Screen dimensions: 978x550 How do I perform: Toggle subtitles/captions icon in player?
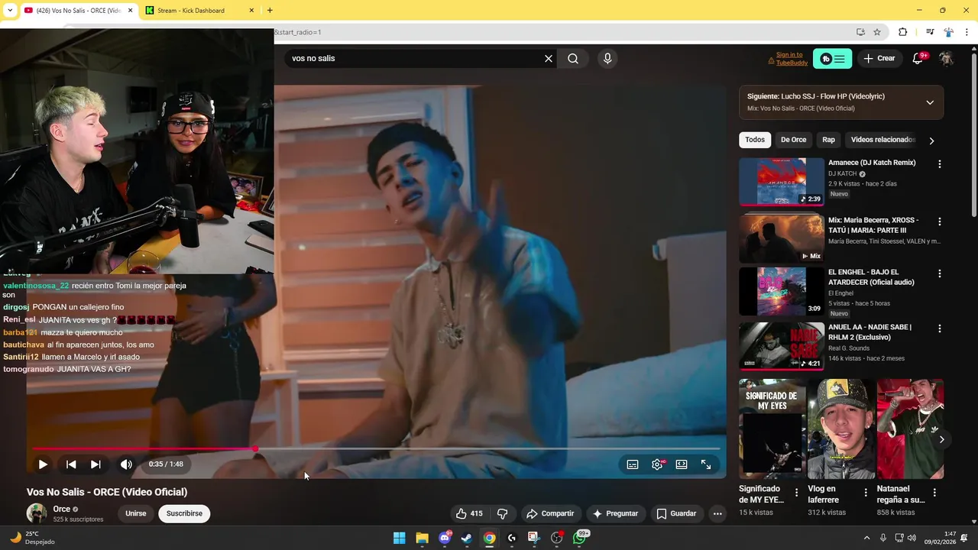click(633, 464)
